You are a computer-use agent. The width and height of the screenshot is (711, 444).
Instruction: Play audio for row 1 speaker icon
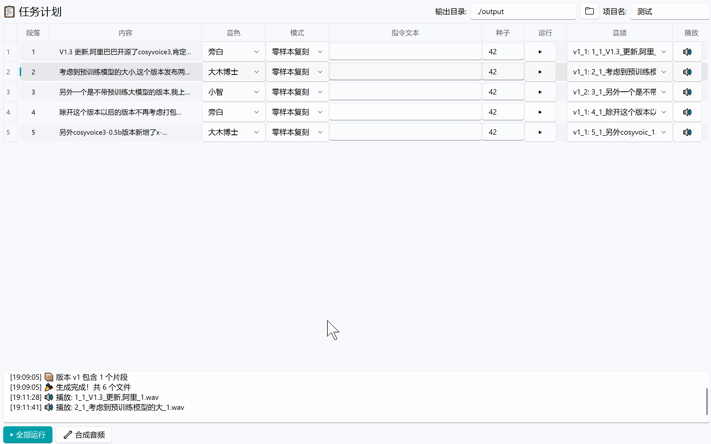[687, 52]
